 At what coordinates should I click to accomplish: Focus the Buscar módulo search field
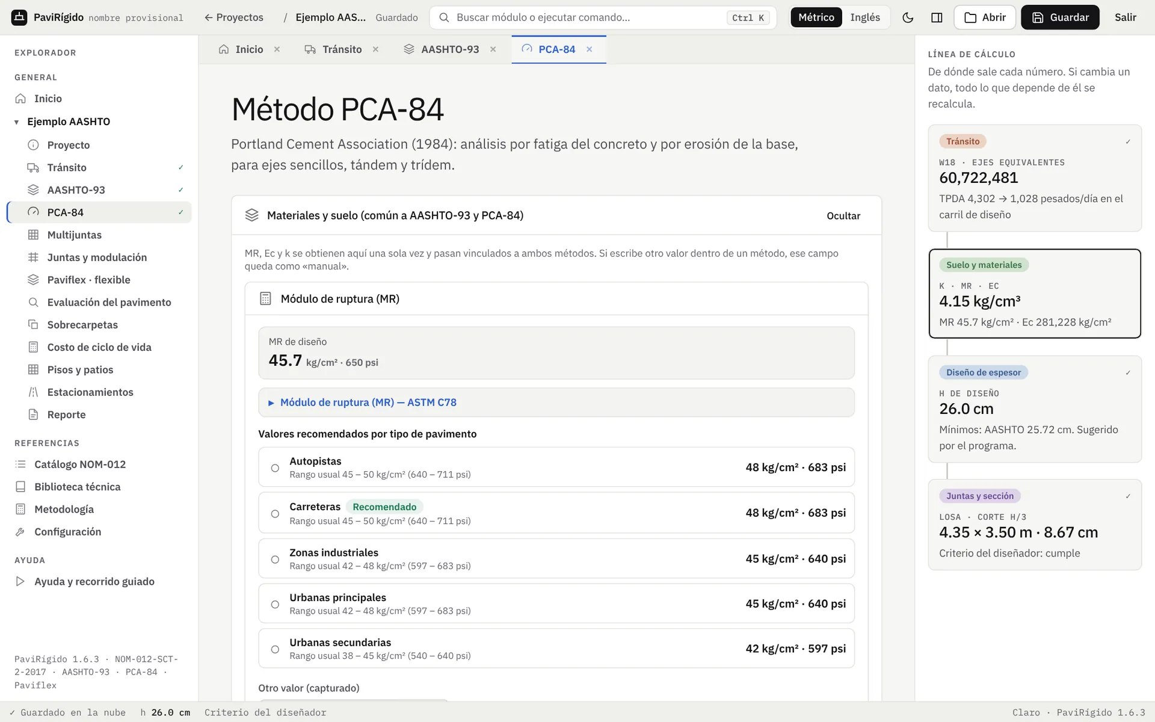[603, 17]
